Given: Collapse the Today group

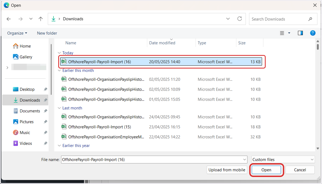Looking at the screenshot, I should (x=60, y=53).
